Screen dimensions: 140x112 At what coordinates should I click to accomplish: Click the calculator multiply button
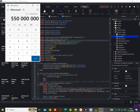pos(36,41)
